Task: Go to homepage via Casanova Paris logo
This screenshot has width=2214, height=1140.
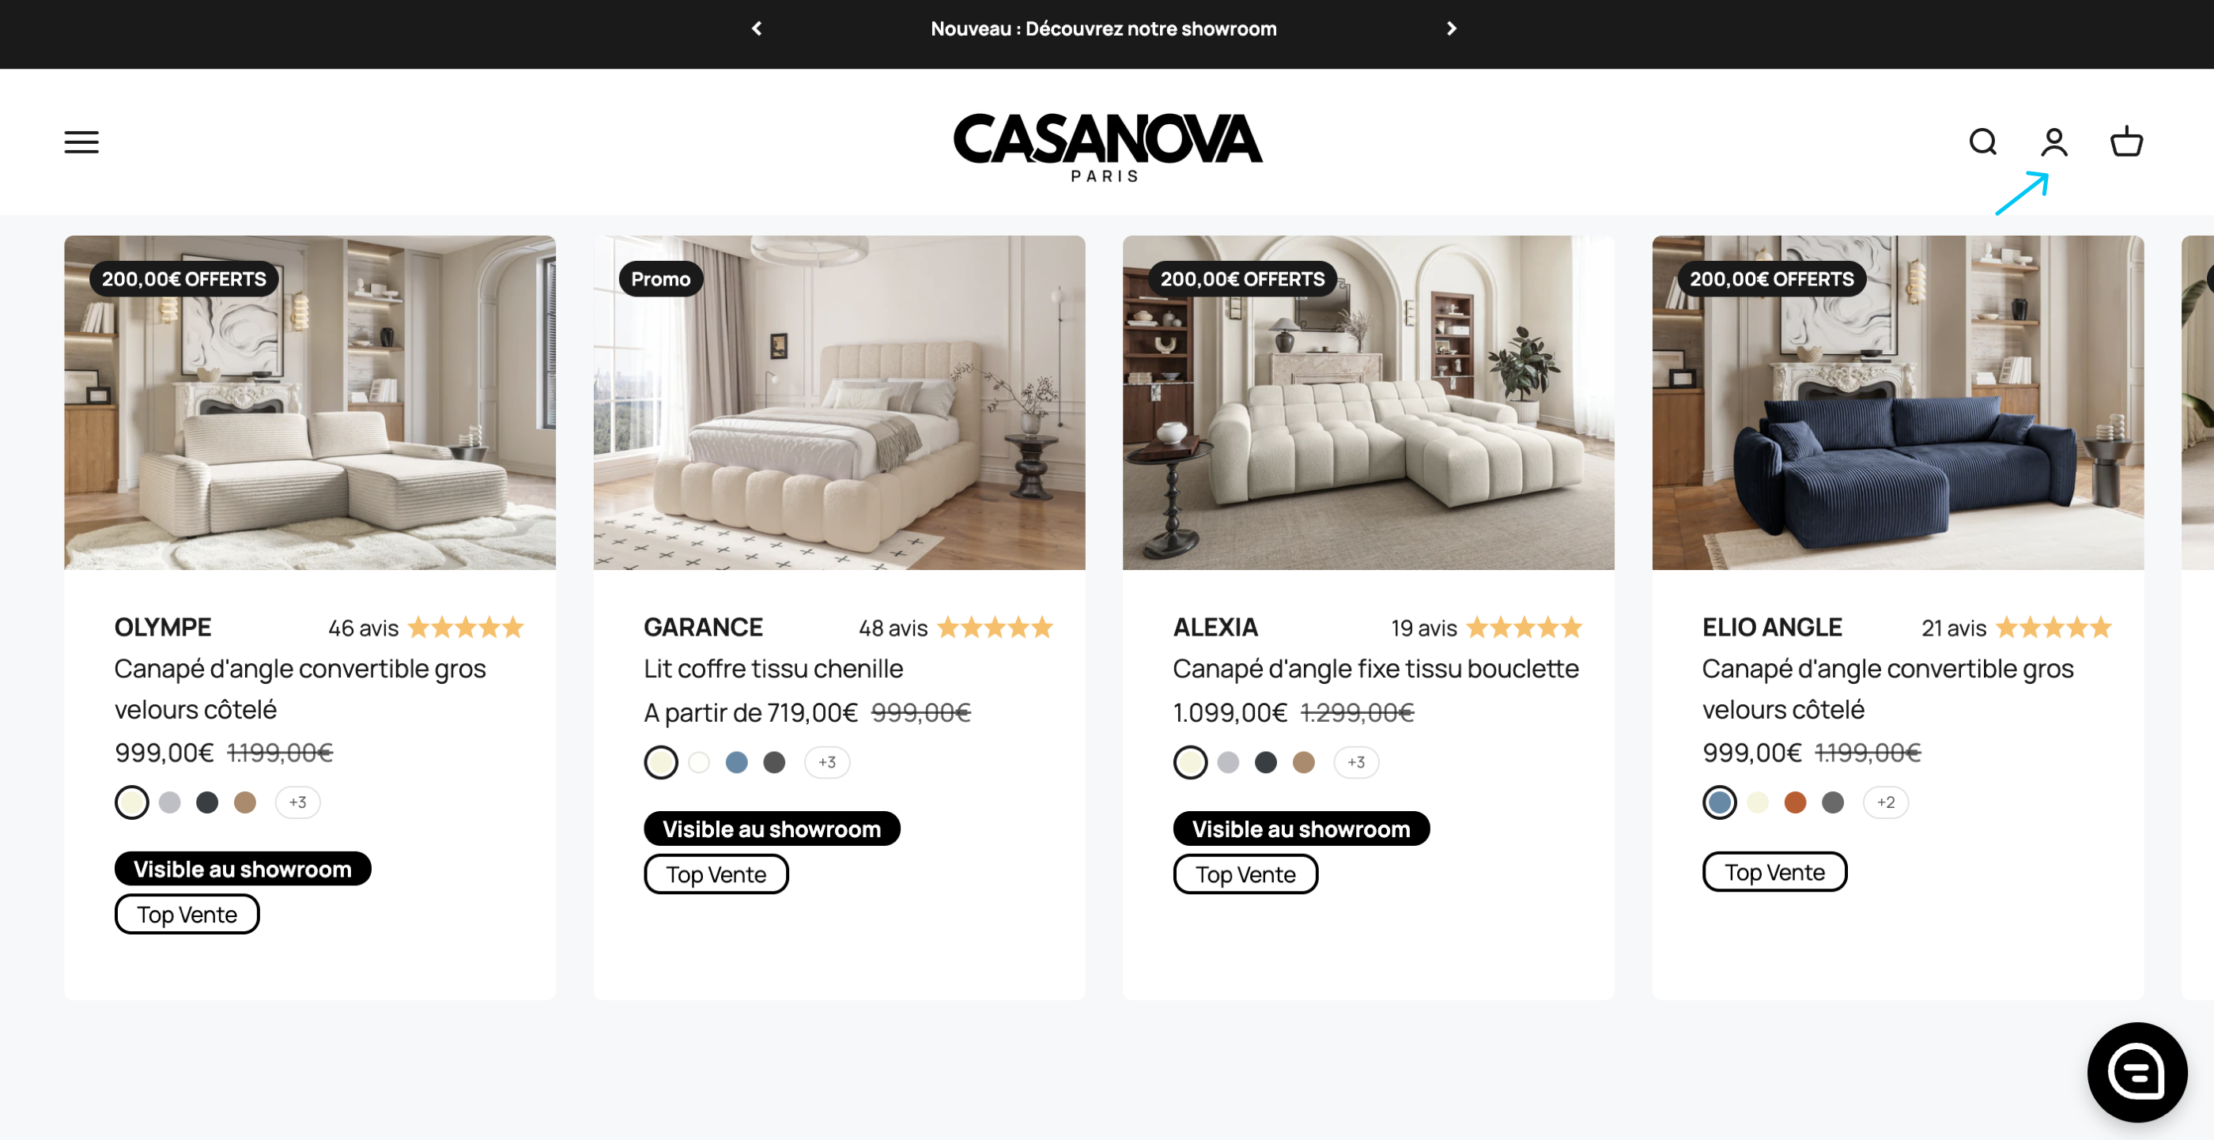Action: [x=1107, y=146]
